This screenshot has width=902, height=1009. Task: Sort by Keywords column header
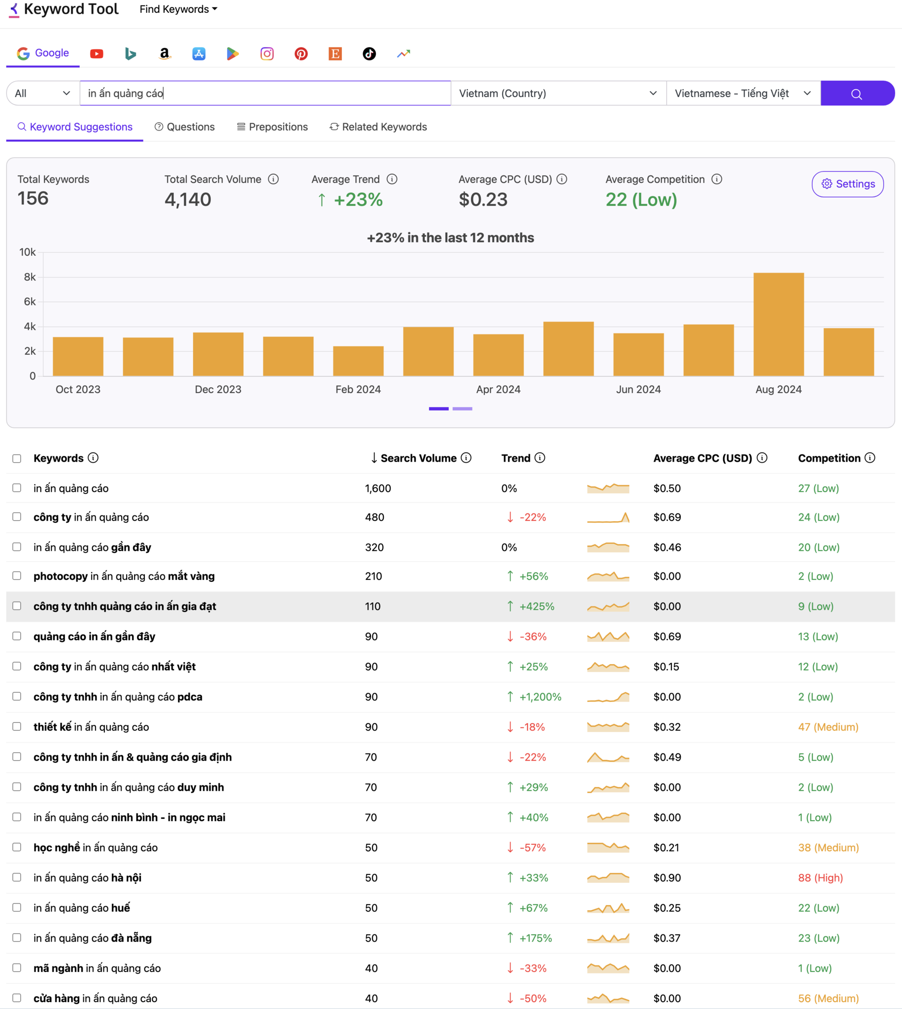59,458
